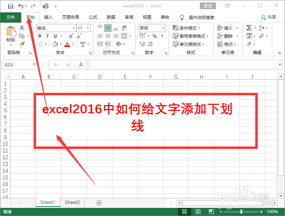Toggle center horizontal text alignment

(x=108, y=36)
